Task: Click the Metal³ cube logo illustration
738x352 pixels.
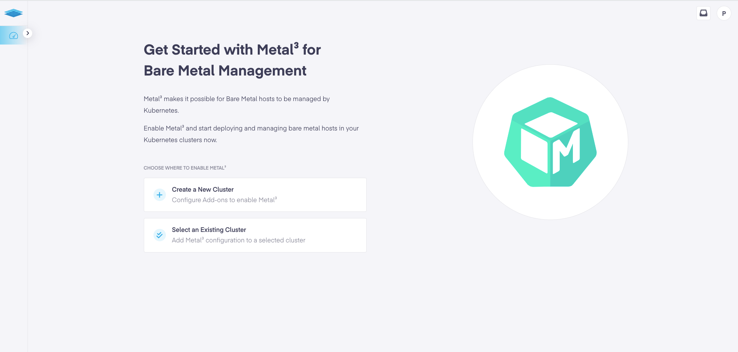Action: pyautogui.click(x=550, y=142)
